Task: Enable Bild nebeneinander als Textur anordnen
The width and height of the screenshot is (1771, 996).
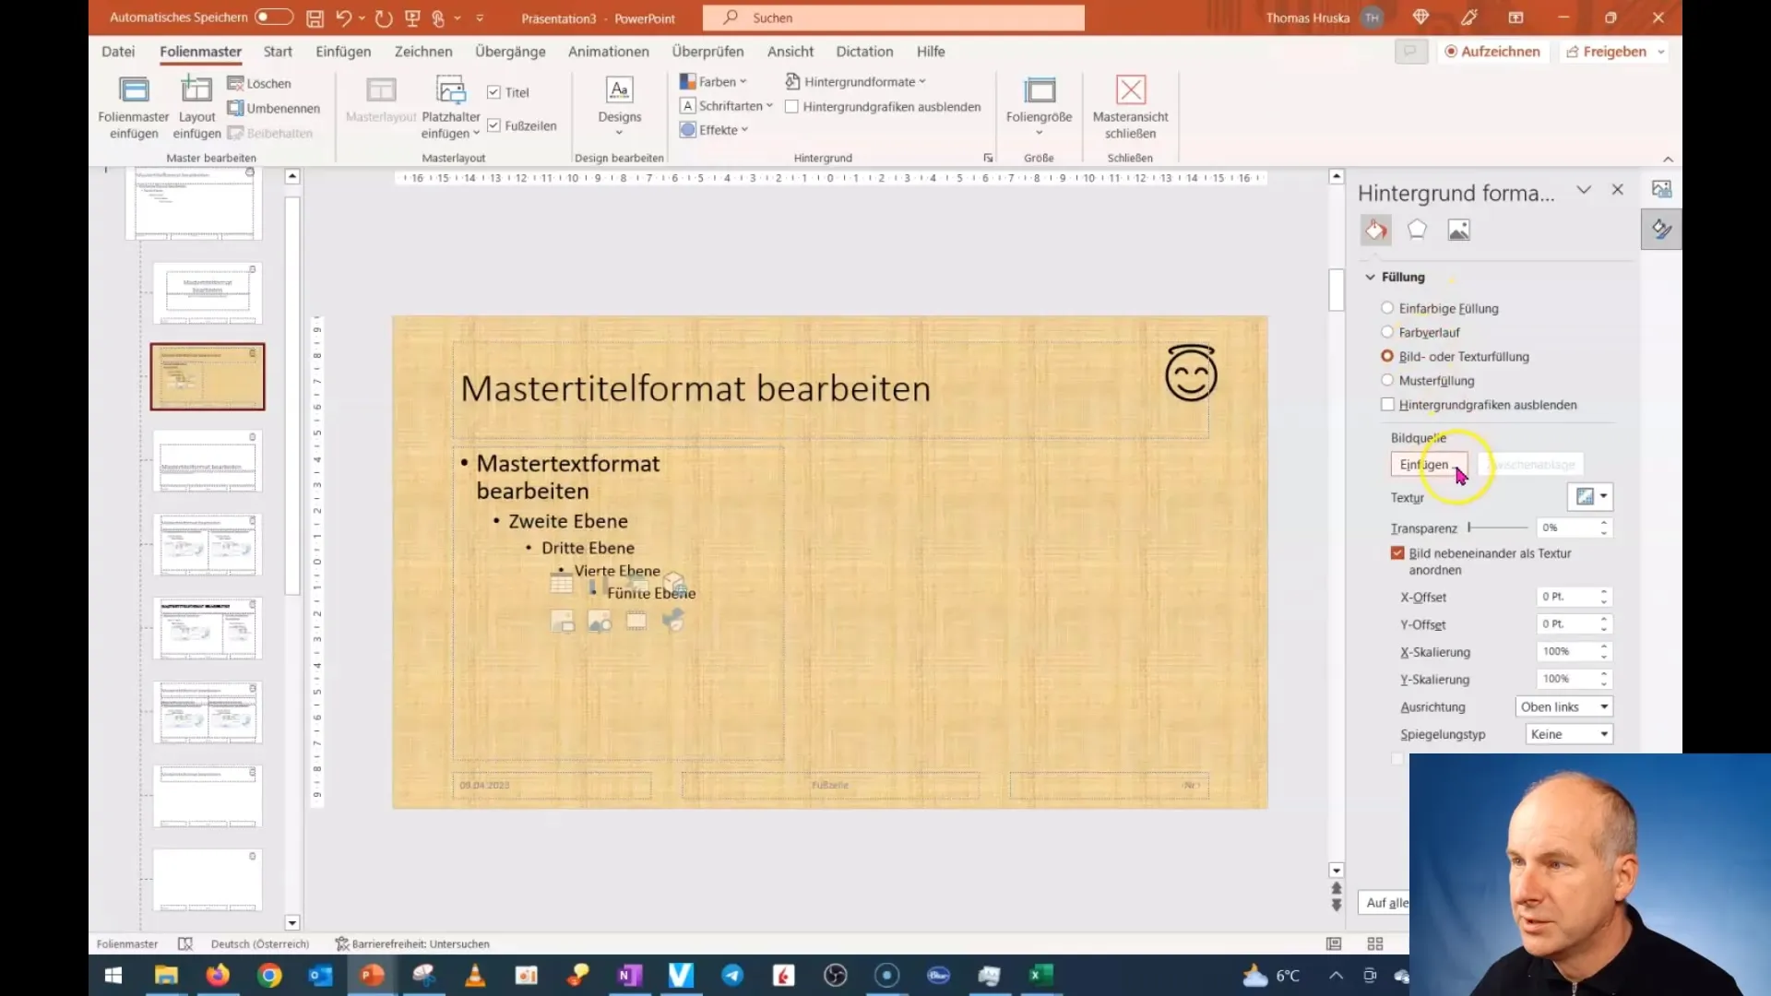Action: point(1397,553)
